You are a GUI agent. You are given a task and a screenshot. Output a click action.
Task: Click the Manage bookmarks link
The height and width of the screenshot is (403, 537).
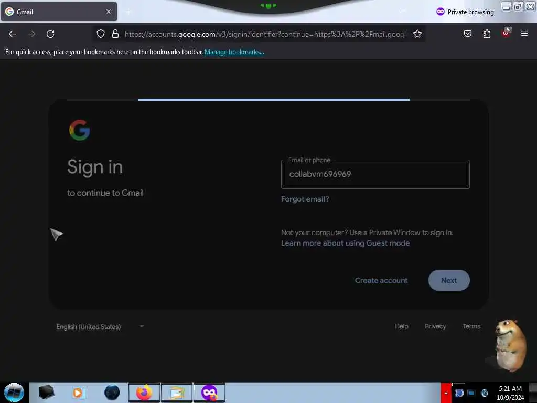(x=234, y=52)
